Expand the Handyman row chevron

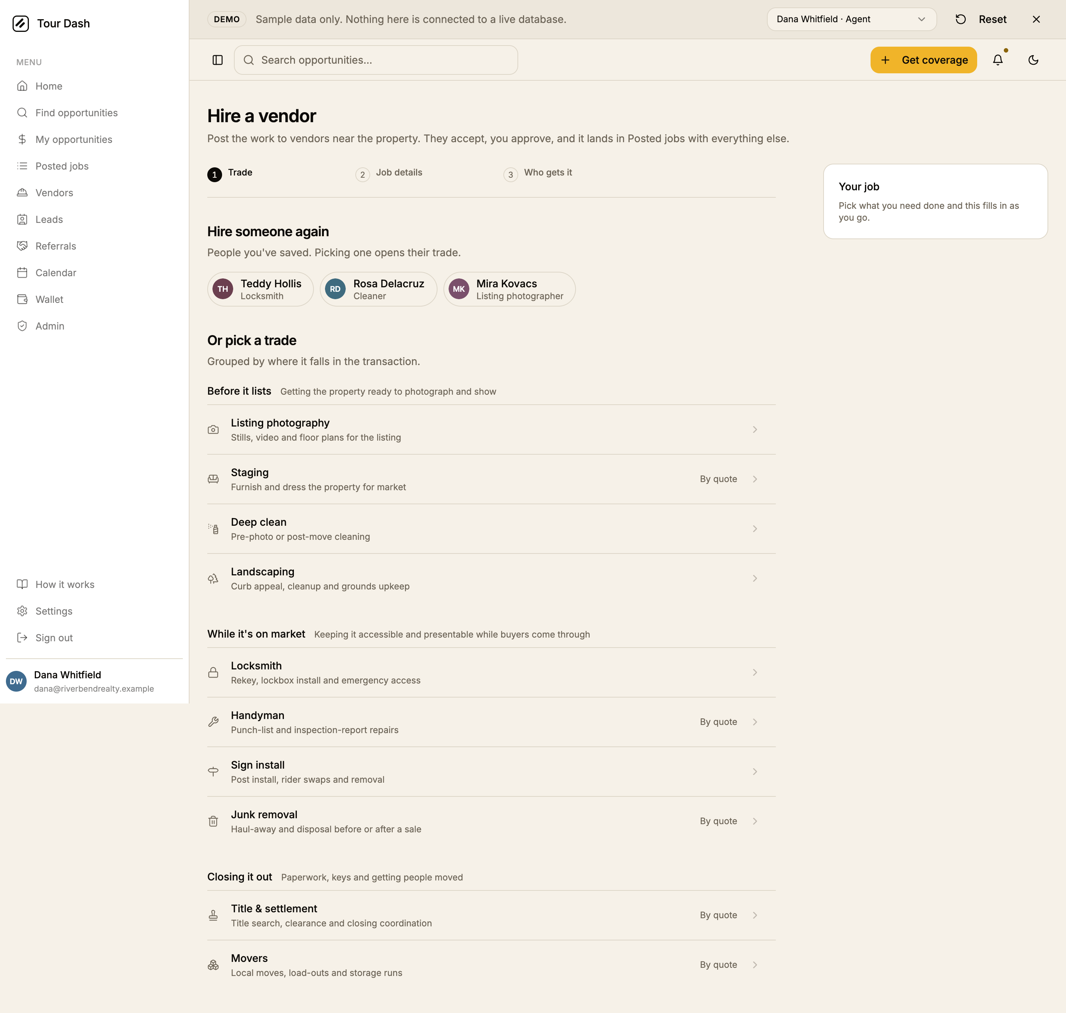click(755, 722)
